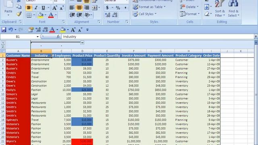258x145 pixels.
Task: Click the Fill down icon in Editing
Action: [207, 7]
